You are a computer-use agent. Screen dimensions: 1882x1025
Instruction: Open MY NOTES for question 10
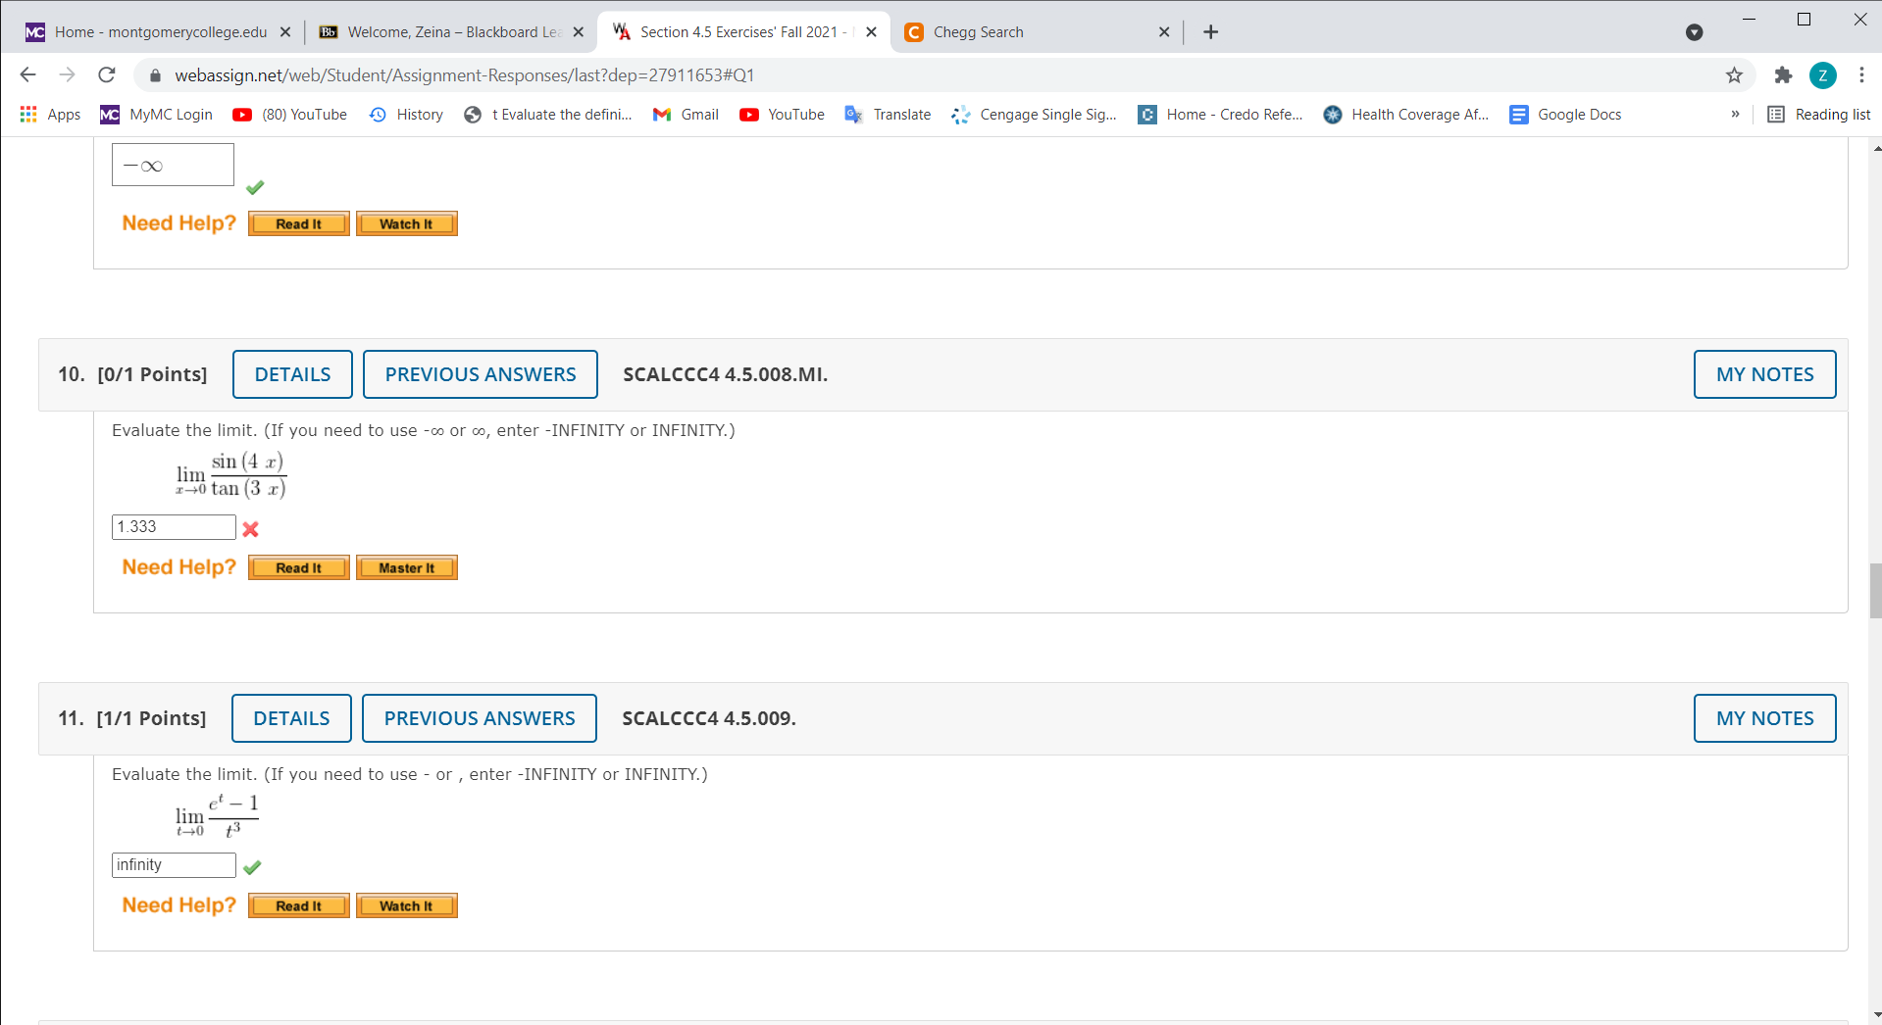point(1764,374)
